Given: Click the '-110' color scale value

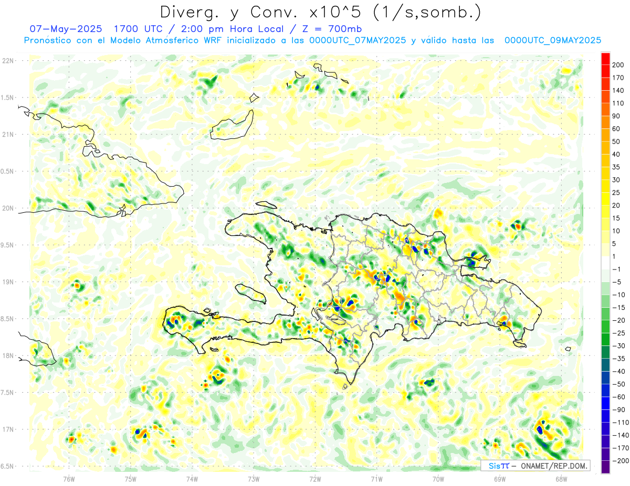Looking at the screenshot, I should (x=620, y=423).
